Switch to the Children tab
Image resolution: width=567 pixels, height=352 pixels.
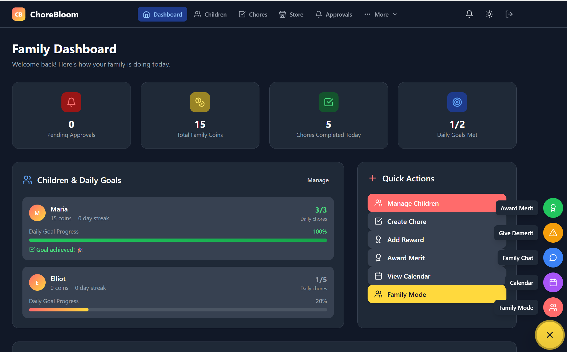pyautogui.click(x=210, y=14)
